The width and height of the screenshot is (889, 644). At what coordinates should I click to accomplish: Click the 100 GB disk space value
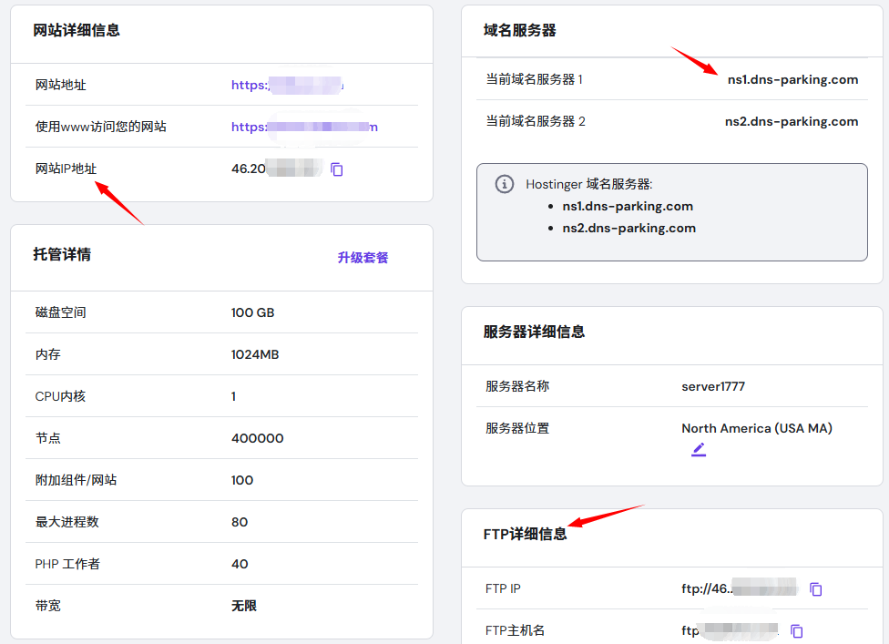252,312
